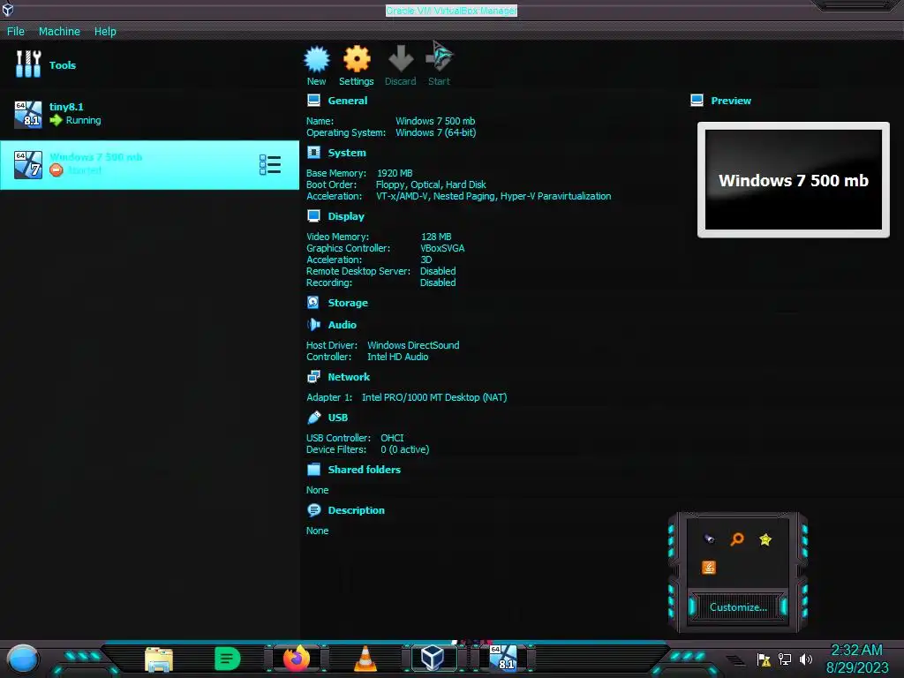Click the New virtual machine icon
904x678 pixels.
pyautogui.click(x=317, y=59)
